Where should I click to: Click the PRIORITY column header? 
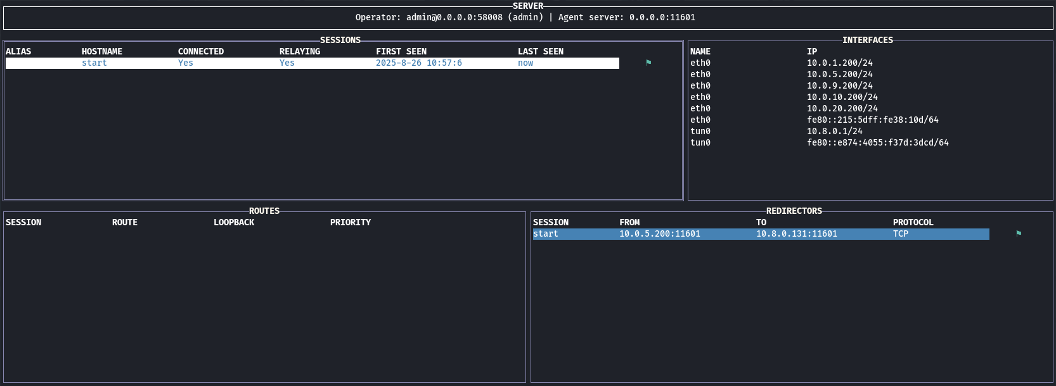tap(351, 223)
